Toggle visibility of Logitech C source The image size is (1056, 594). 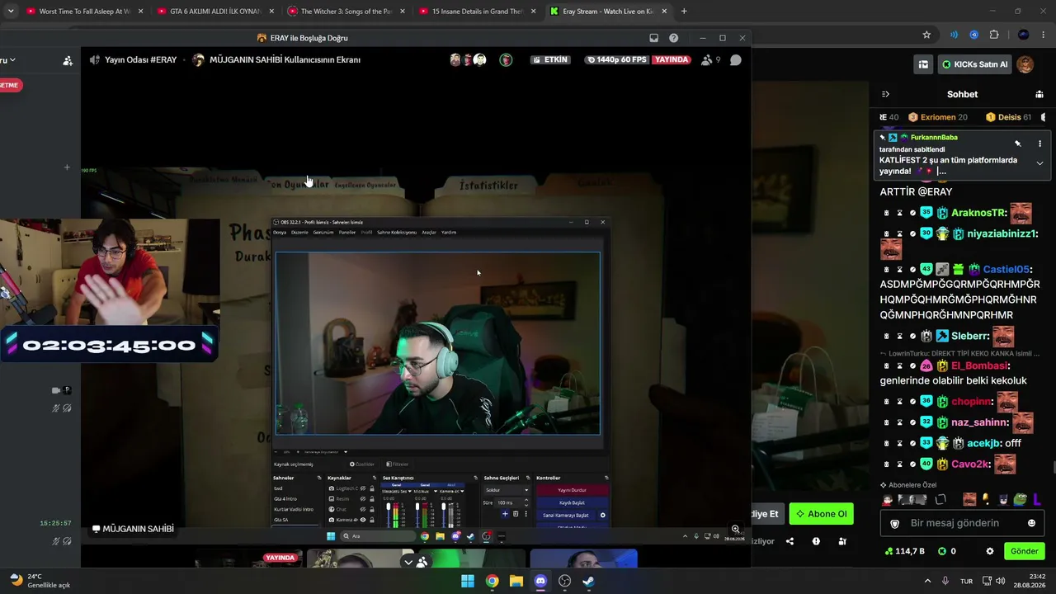tap(363, 488)
